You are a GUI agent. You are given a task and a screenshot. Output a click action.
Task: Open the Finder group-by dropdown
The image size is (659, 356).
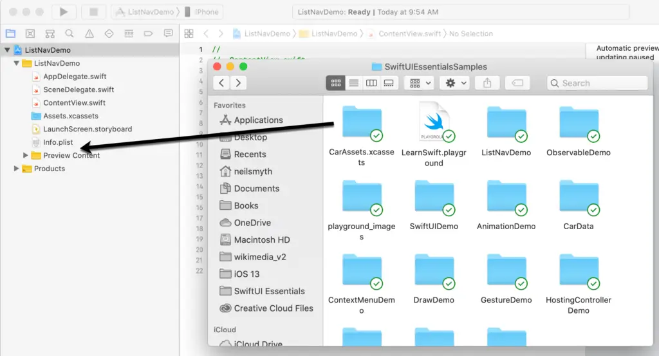point(420,83)
